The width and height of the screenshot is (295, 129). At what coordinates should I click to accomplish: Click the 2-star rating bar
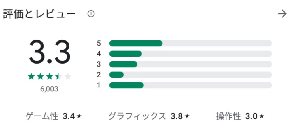pos(190,75)
